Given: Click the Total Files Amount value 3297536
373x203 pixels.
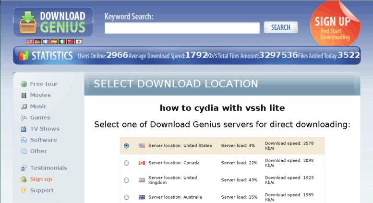Looking at the screenshot, I should coord(278,55).
